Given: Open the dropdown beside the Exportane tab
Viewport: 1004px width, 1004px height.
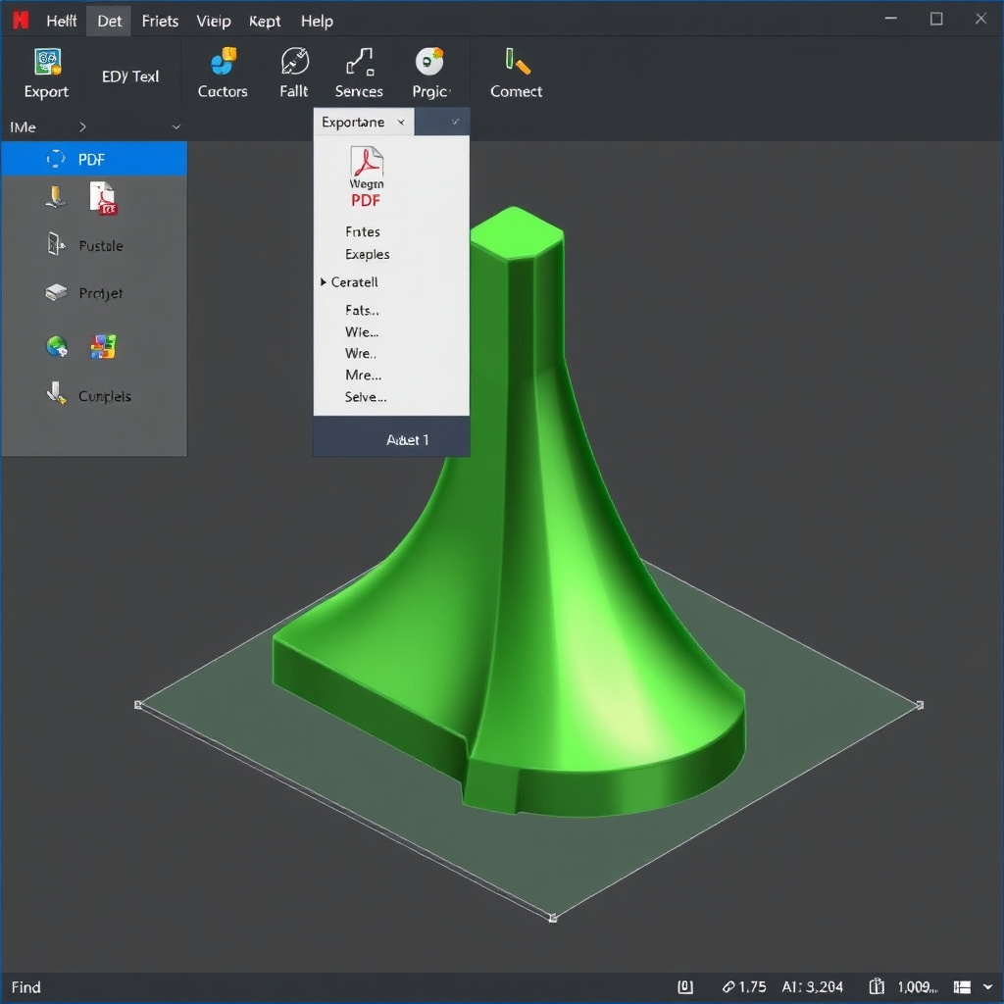Looking at the screenshot, I should coord(455,122).
